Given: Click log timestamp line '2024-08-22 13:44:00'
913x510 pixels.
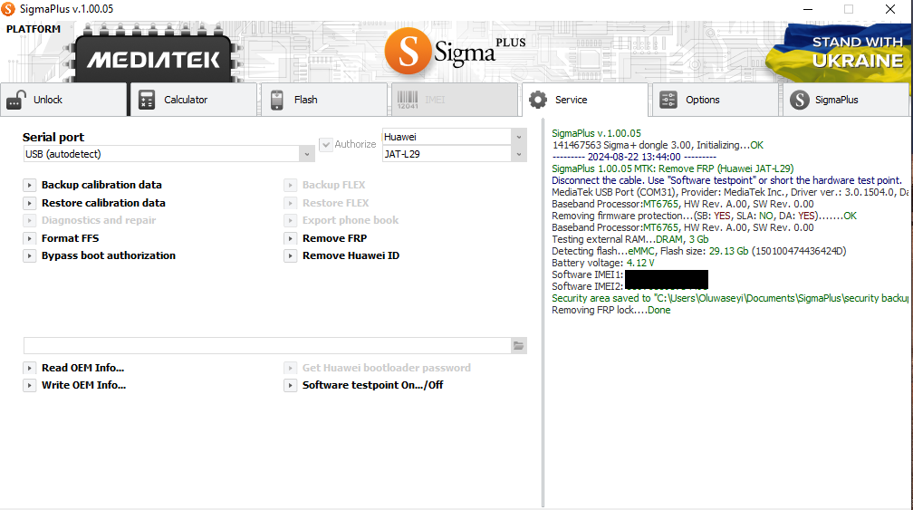Looking at the screenshot, I should click(634, 158).
